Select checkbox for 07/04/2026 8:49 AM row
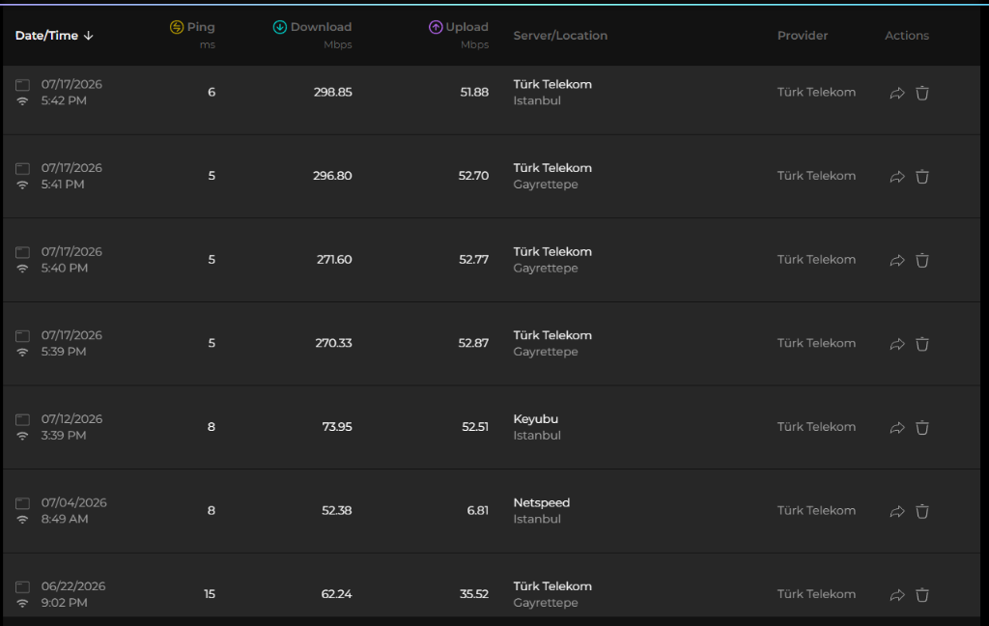 point(23,503)
